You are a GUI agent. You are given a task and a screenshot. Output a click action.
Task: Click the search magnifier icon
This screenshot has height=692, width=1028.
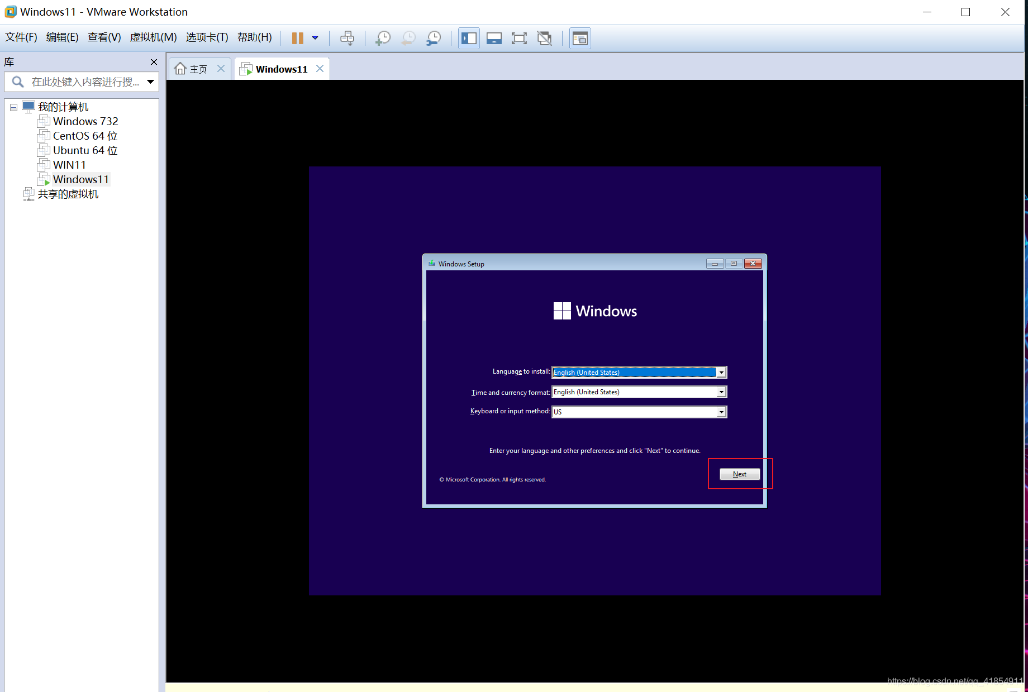(x=18, y=82)
